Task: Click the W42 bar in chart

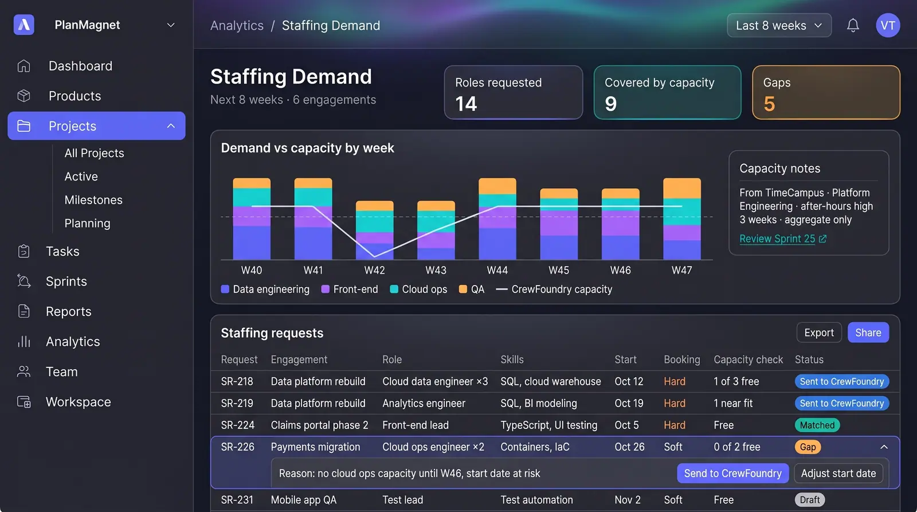Action: (375, 230)
